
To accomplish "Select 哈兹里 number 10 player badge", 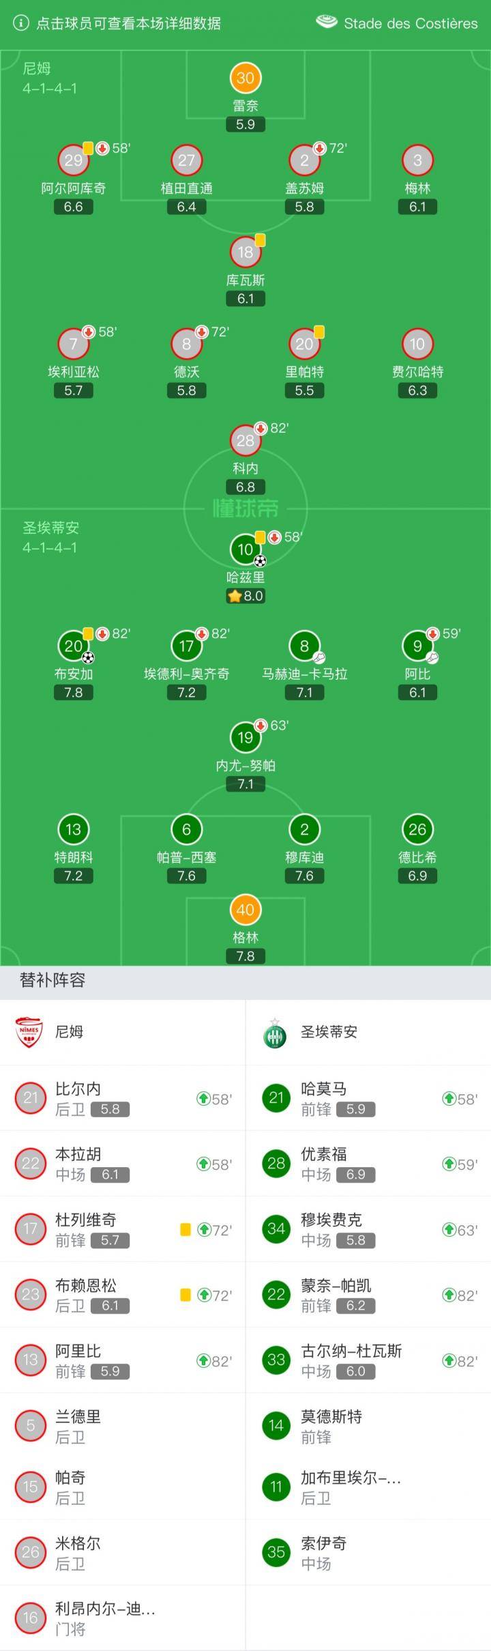I will coord(245,549).
